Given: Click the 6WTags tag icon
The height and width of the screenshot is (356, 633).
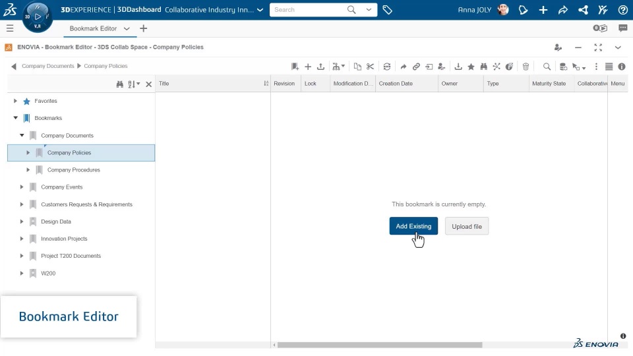Looking at the screenshot, I should [387, 10].
